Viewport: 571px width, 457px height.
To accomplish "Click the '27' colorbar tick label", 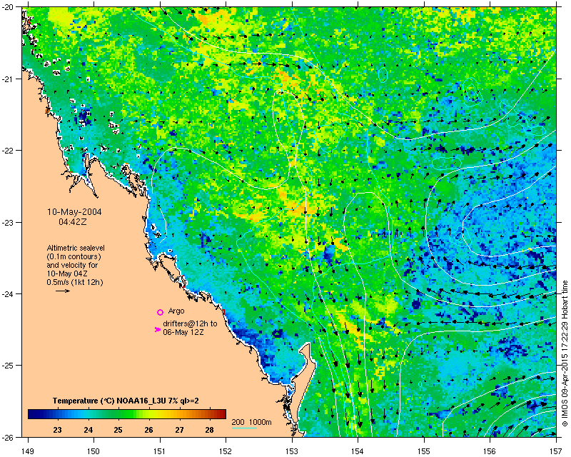I will (179, 430).
